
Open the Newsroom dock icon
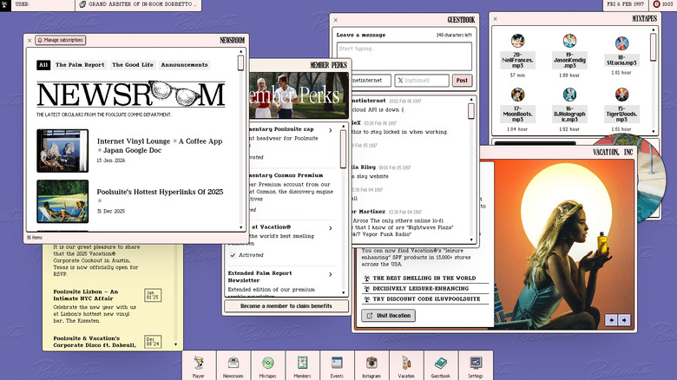click(x=233, y=366)
